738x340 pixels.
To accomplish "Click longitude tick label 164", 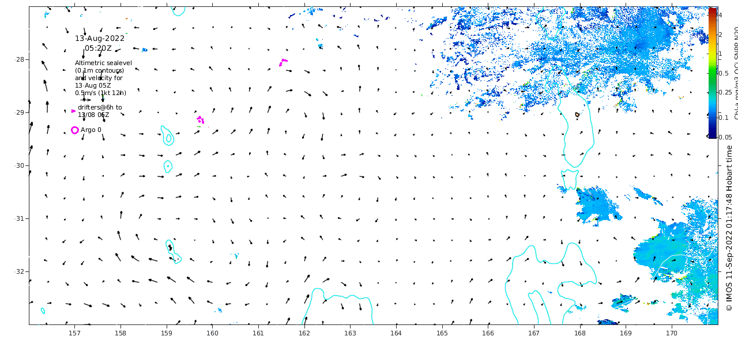I will click(x=396, y=333).
